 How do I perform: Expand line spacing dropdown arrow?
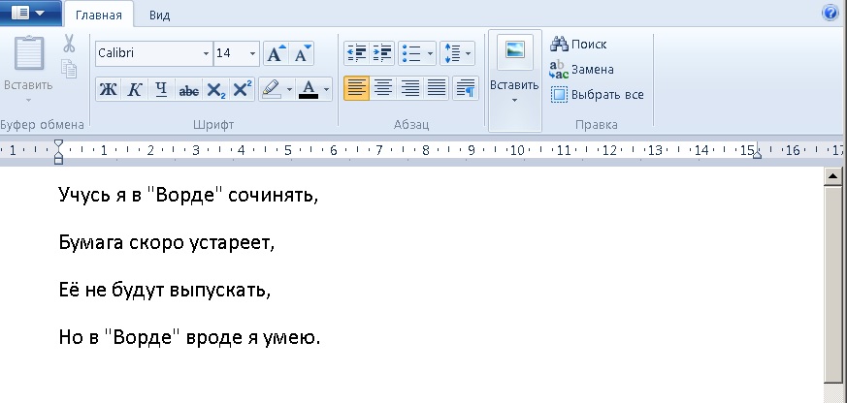pos(468,53)
